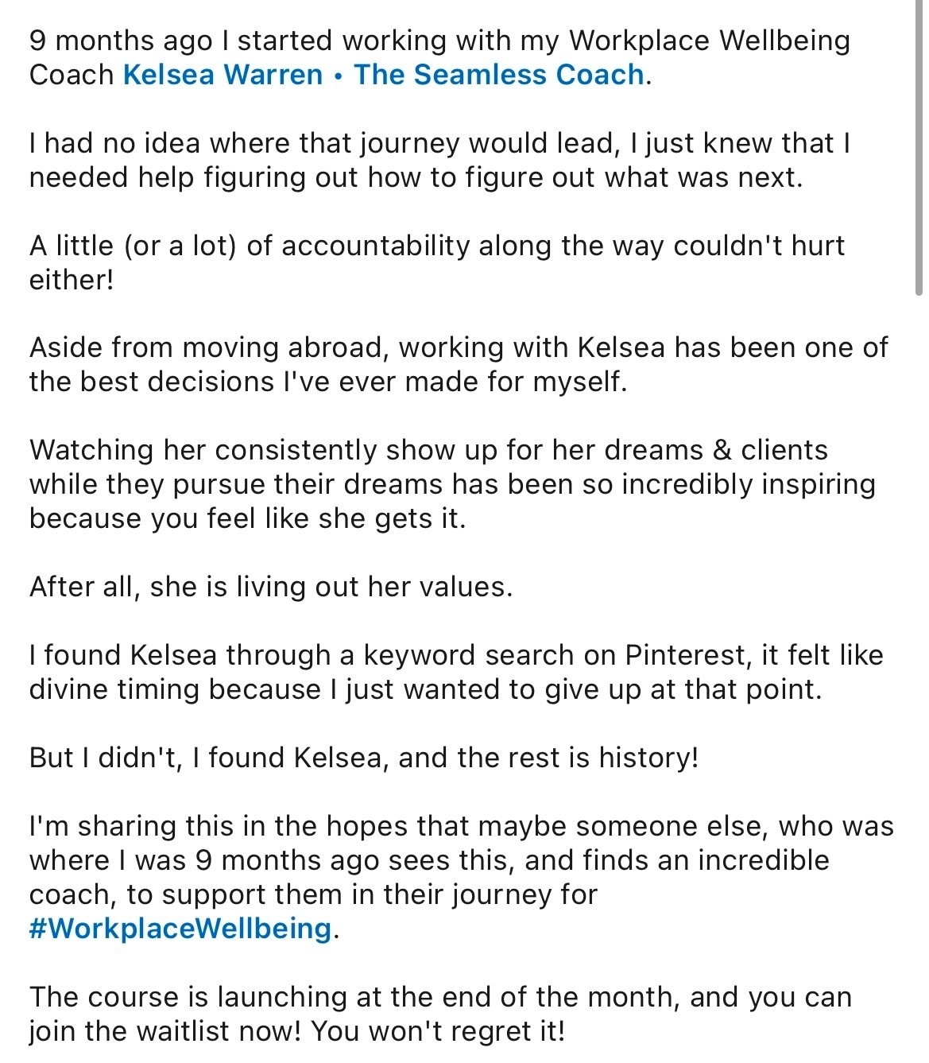The width and height of the screenshot is (929, 1063).
Task: Click the "You won't regret it!" text
Action: tap(438, 1032)
